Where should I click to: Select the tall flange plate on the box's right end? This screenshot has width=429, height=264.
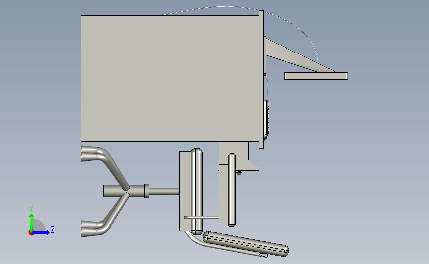[x=261, y=79]
